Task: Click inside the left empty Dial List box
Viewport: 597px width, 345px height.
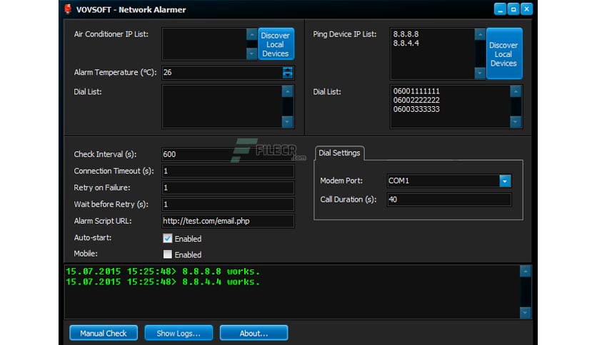Action: point(222,106)
